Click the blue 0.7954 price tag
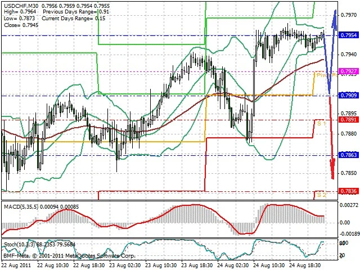360x270 pixels. [349, 35]
